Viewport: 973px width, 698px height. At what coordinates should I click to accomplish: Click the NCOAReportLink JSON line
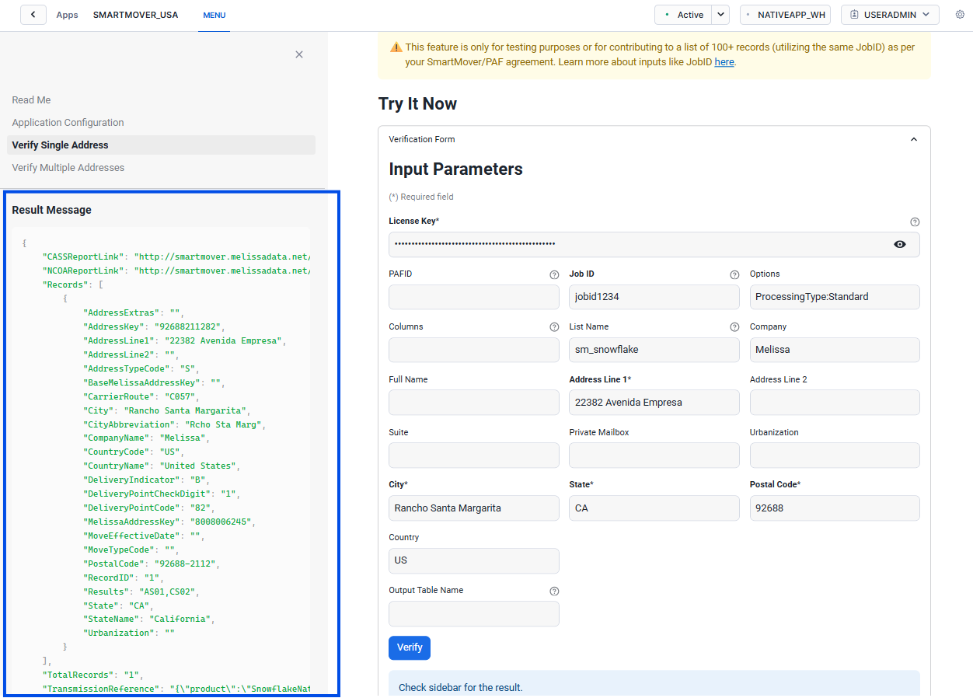176,270
